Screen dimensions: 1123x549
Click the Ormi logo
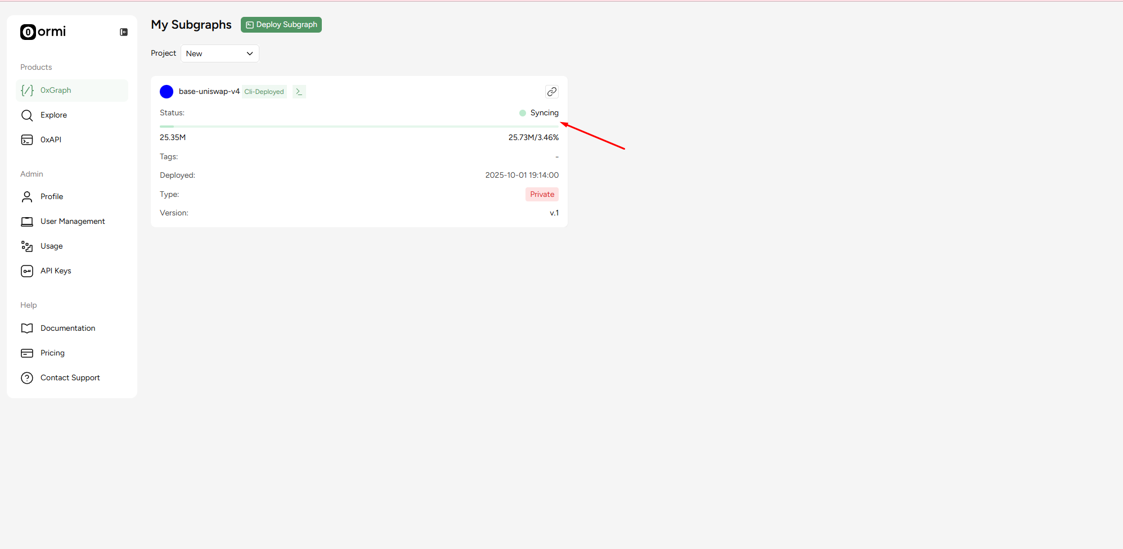click(43, 32)
